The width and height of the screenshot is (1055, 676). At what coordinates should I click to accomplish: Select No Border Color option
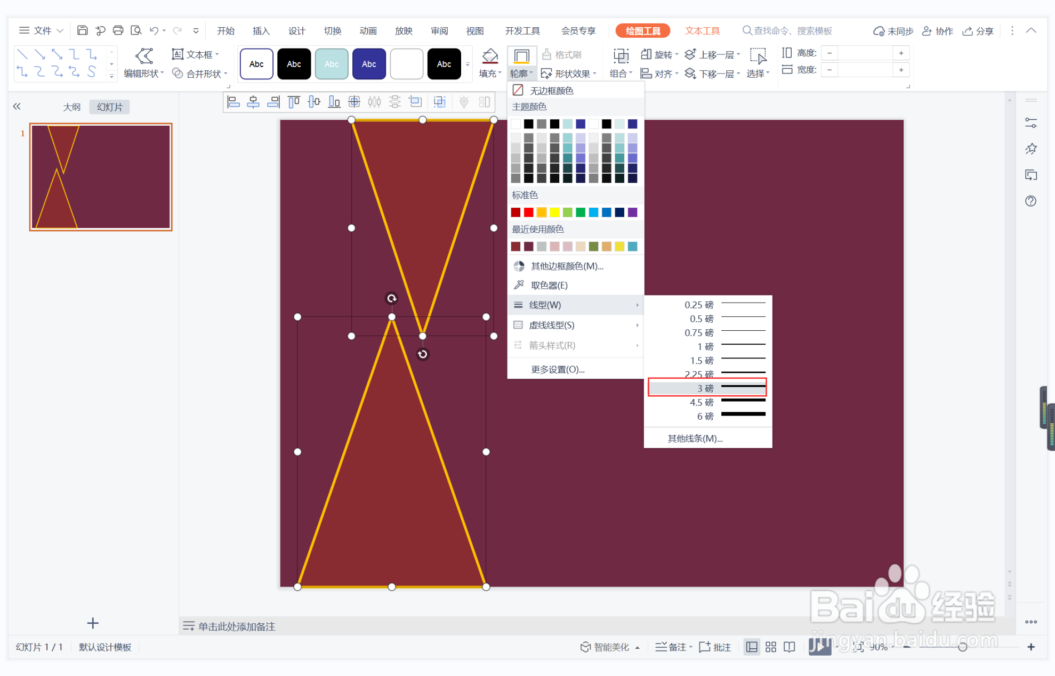(551, 91)
